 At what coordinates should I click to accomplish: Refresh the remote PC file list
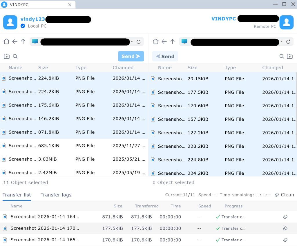click(288, 41)
